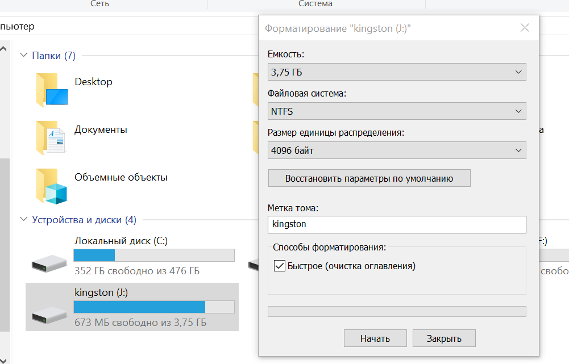Click the 352 ГБ свободно из 476 ГБ text
The height and width of the screenshot is (364, 569).
pyautogui.click(x=137, y=271)
